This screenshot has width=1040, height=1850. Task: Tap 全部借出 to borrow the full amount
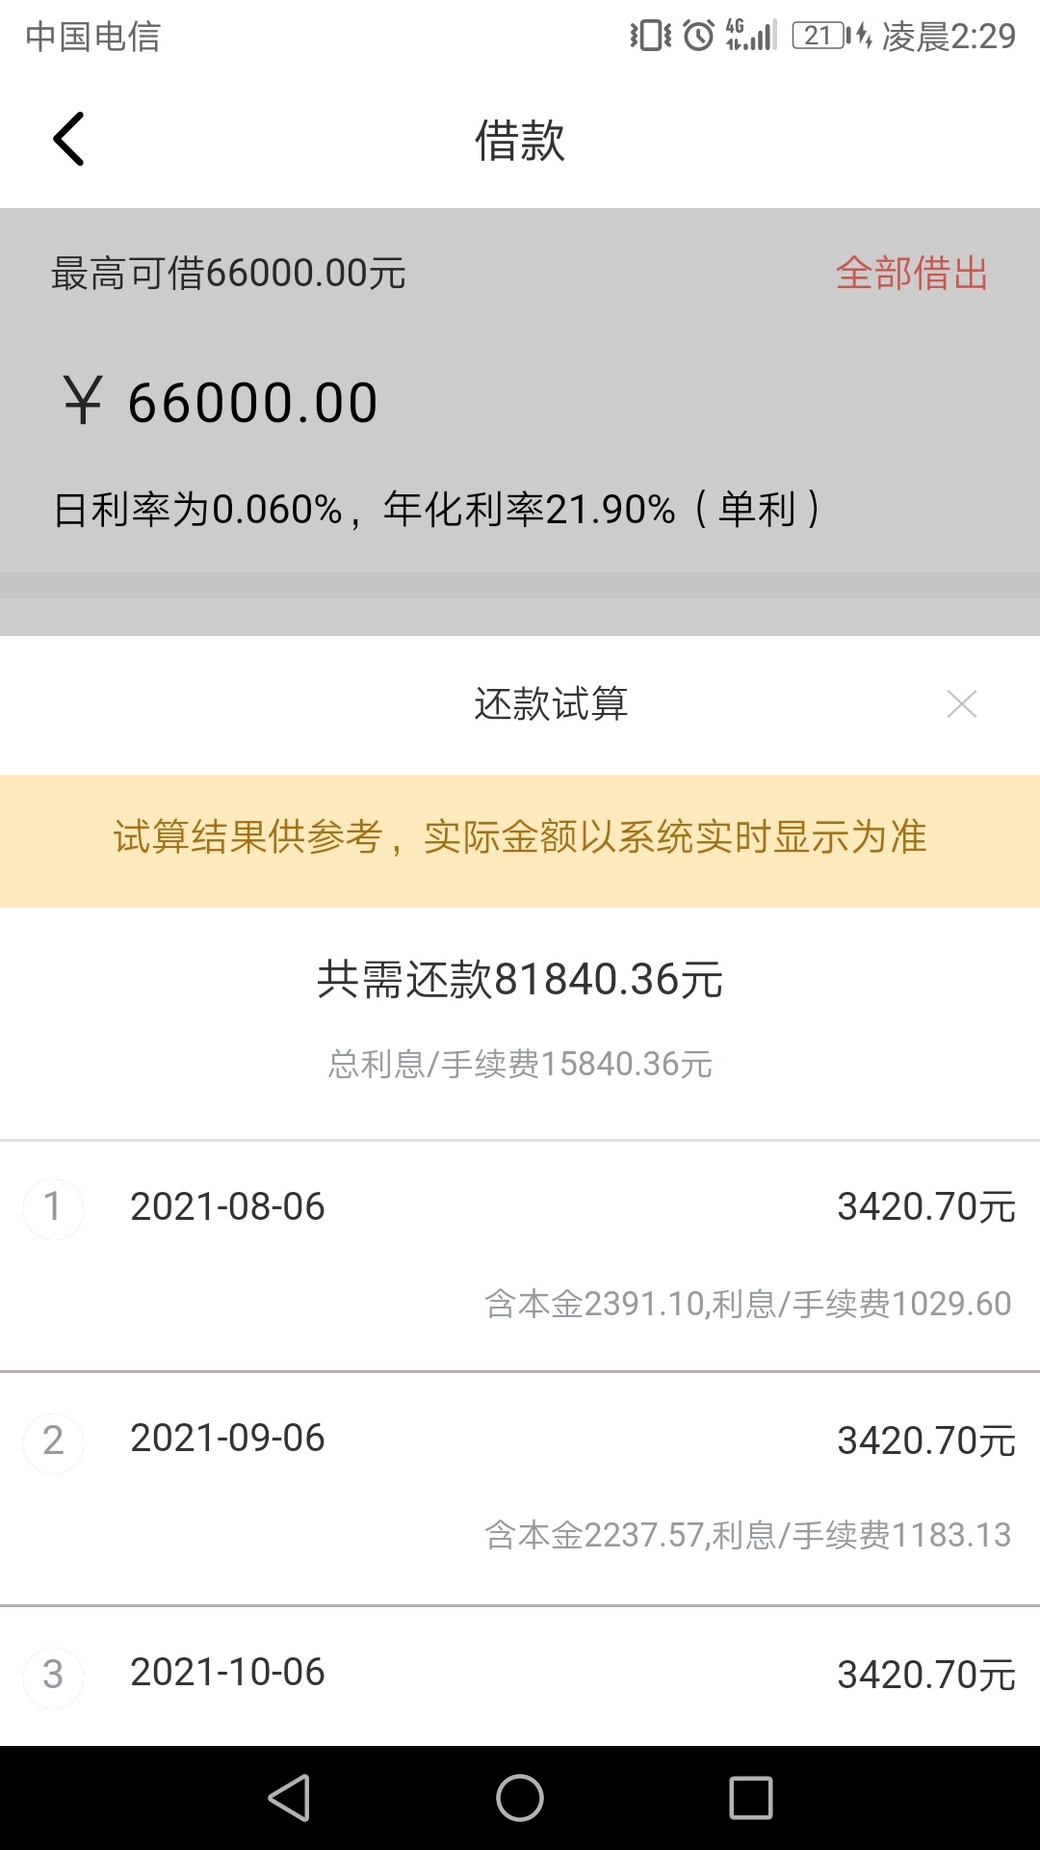(912, 274)
